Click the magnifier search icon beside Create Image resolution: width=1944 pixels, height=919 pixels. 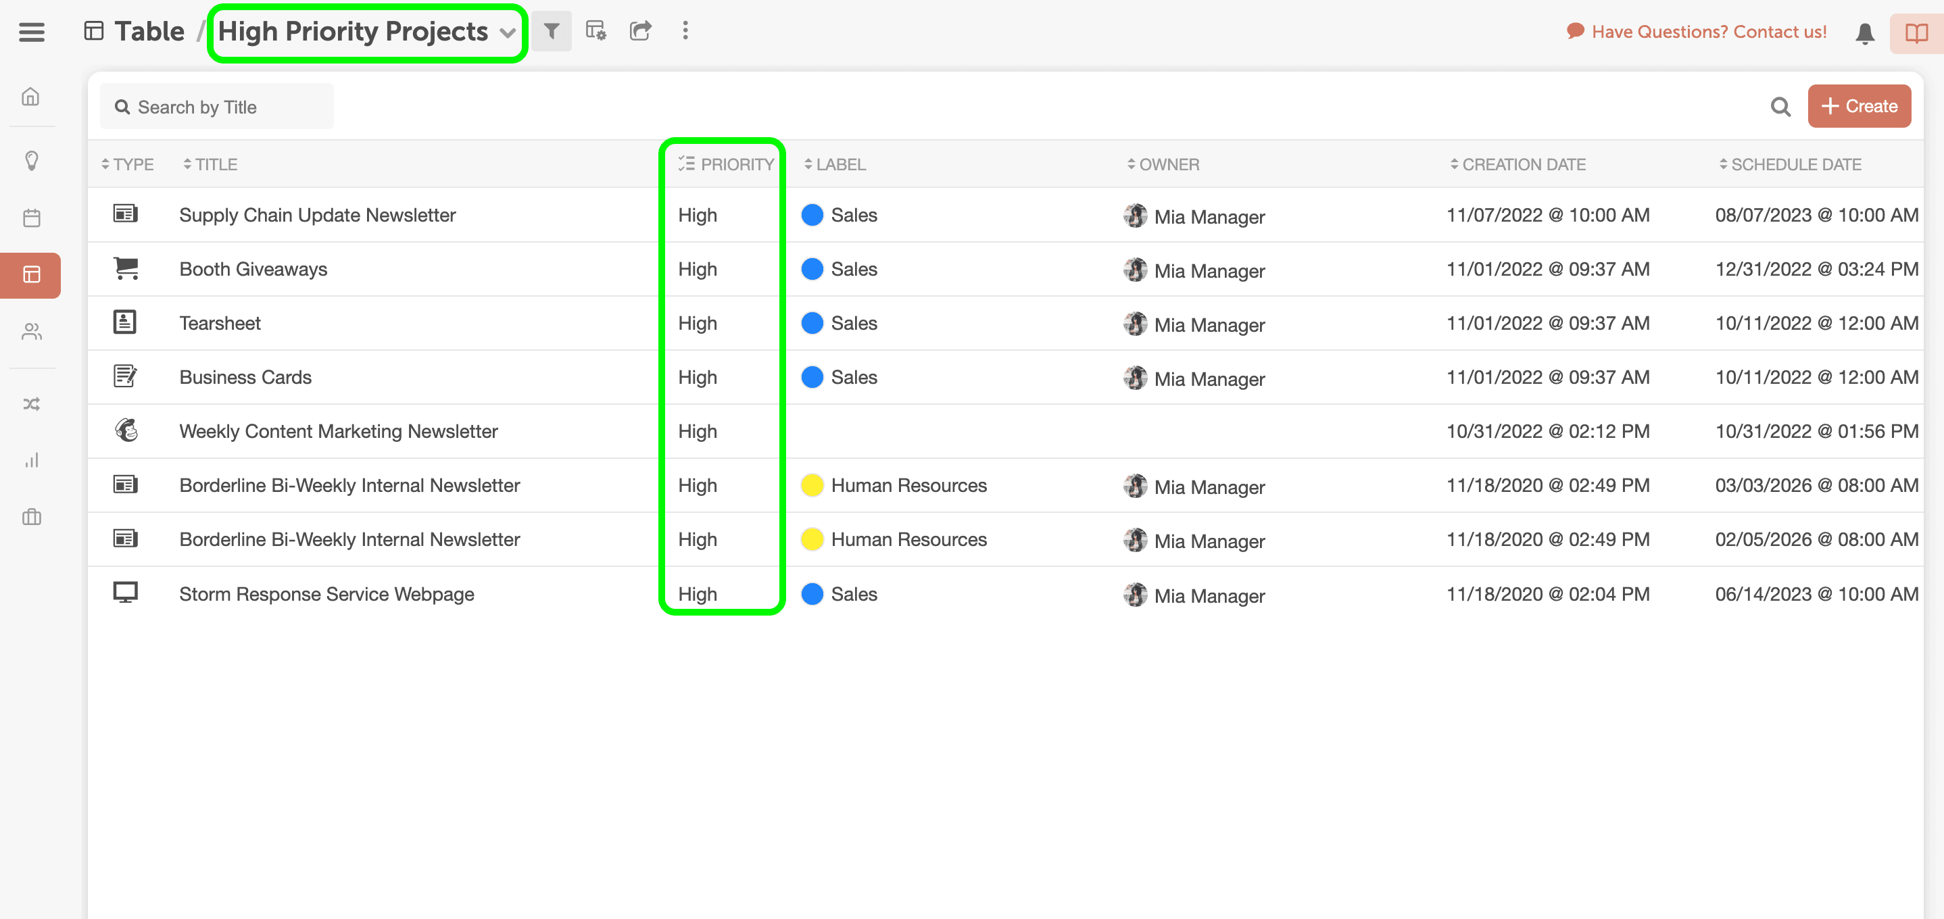(1780, 106)
